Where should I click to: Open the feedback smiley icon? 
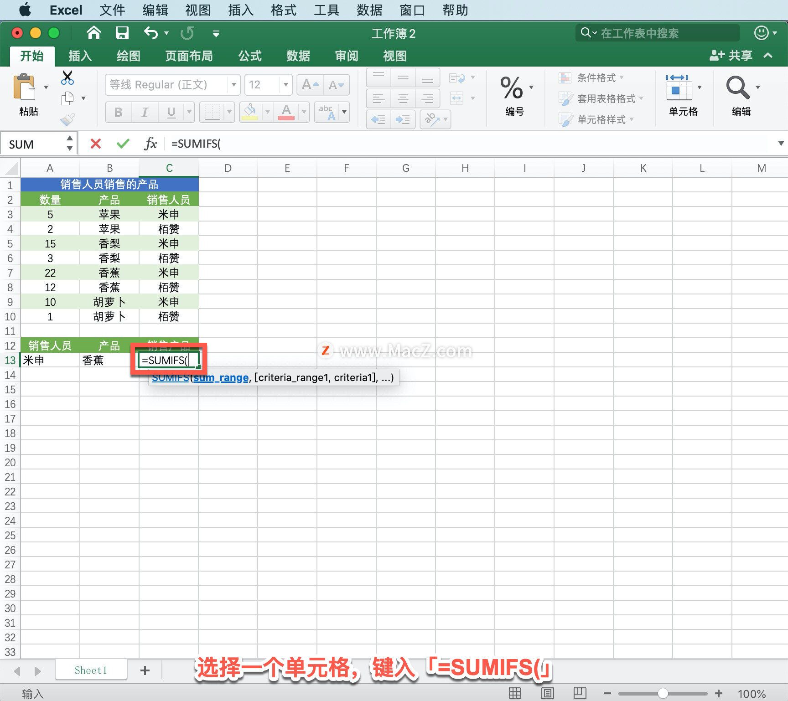[x=761, y=33]
